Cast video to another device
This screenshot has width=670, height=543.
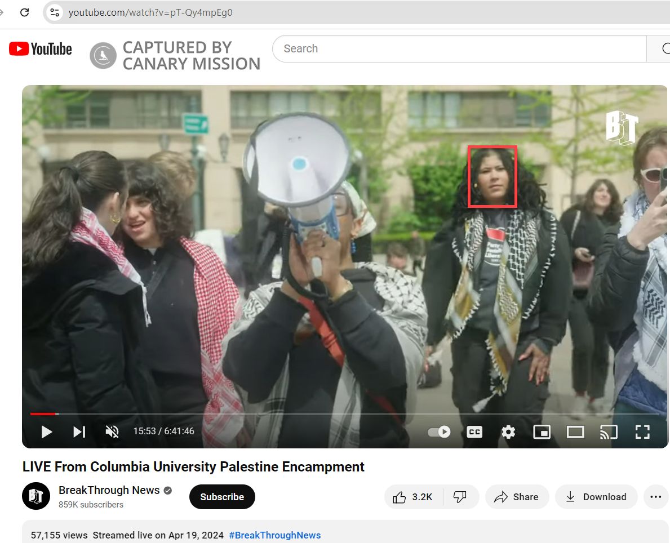tap(609, 432)
